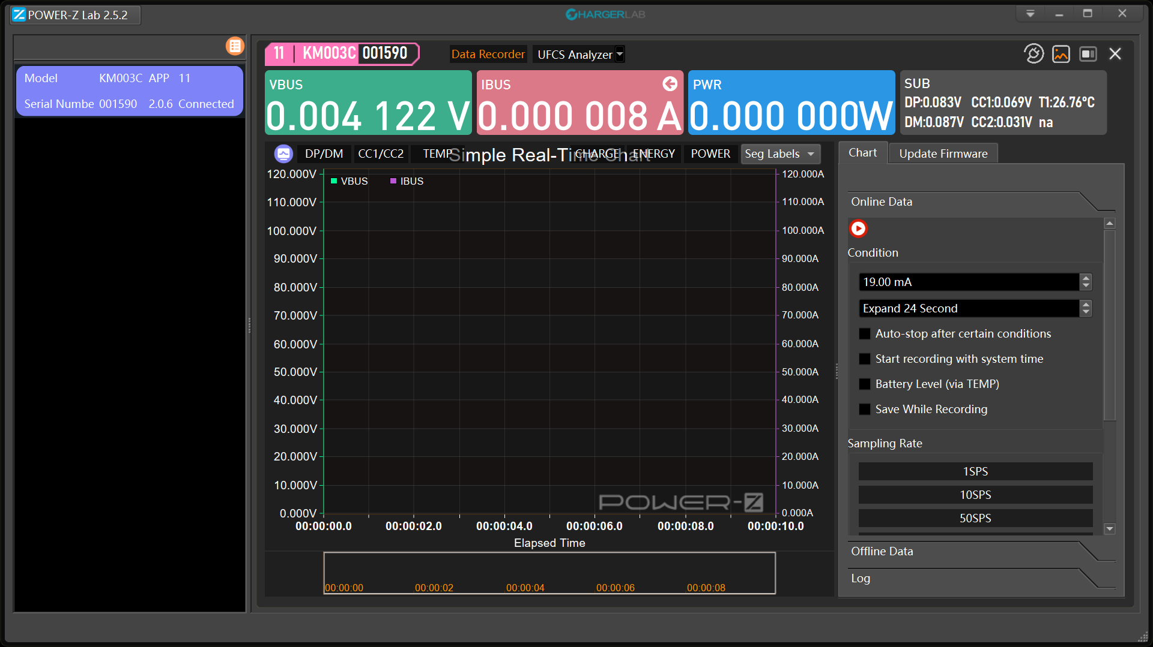Select the KM003C device entry in sidebar
1153x647 pixels.
click(x=129, y=91)
